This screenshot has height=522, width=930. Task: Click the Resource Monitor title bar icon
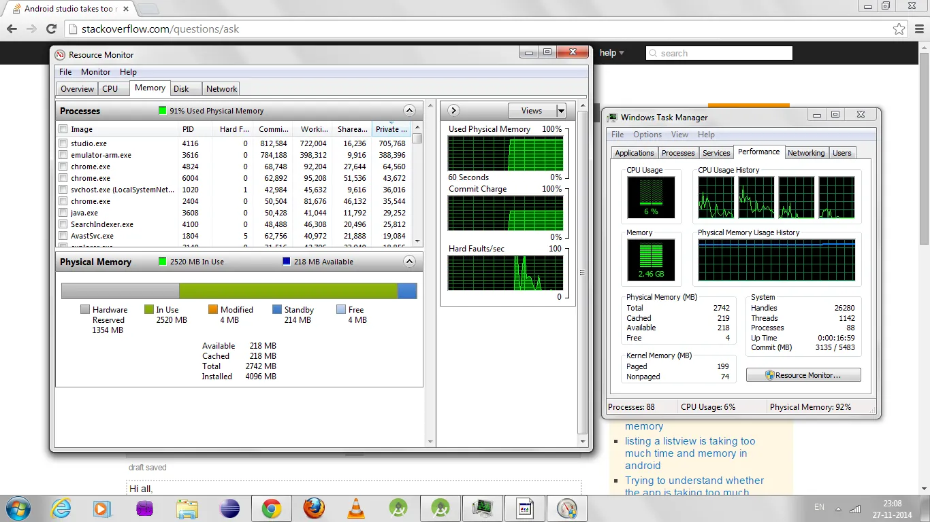point(61,55)
